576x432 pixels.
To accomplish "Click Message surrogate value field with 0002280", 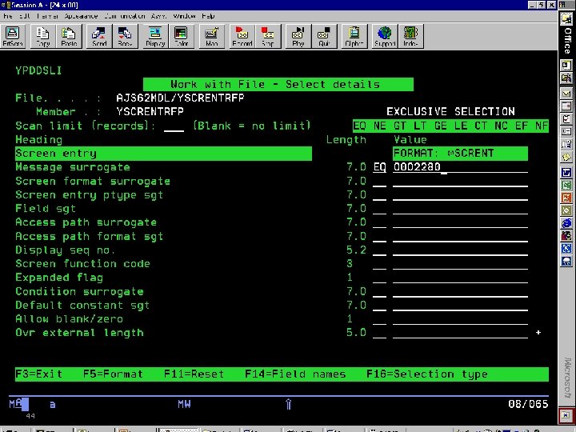I will (x=460, y=167).
